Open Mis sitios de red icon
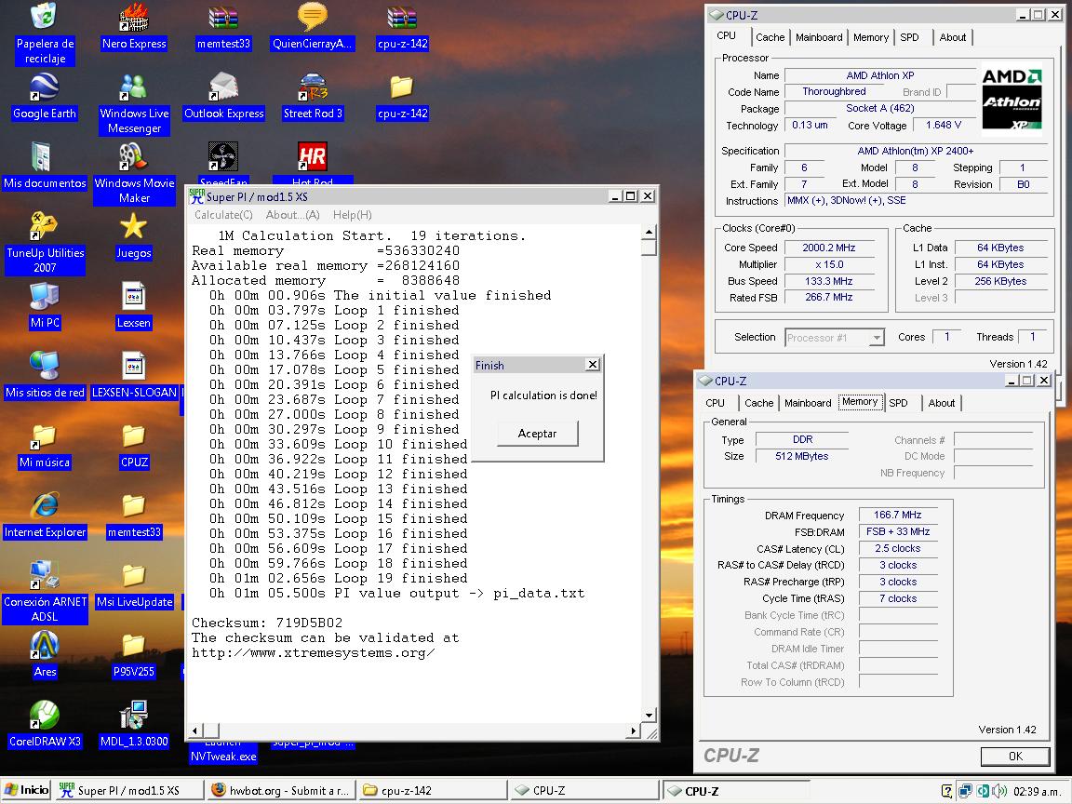This screenshot has height=804, width=1072. (45, 376)
